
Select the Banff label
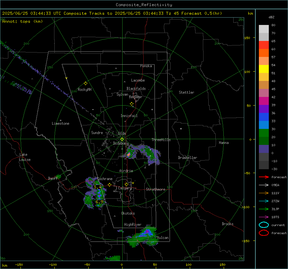tap(53, 178)
